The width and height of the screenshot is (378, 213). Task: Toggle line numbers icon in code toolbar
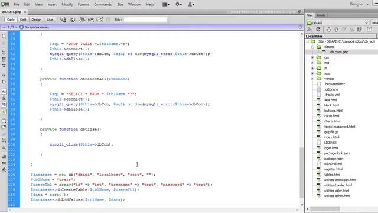tap(4, 92)
